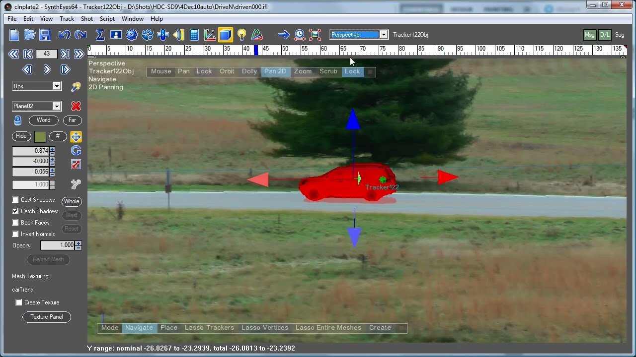Open the calculator Solver panel
The height and width of the screenshot is (357, 636).
tap(194, 35)
